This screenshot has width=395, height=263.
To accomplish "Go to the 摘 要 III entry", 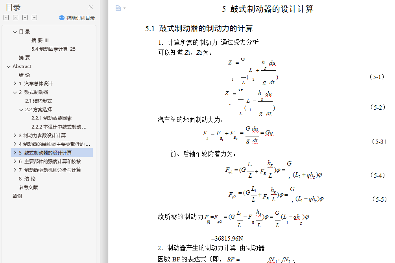I will tap(40, 40).
